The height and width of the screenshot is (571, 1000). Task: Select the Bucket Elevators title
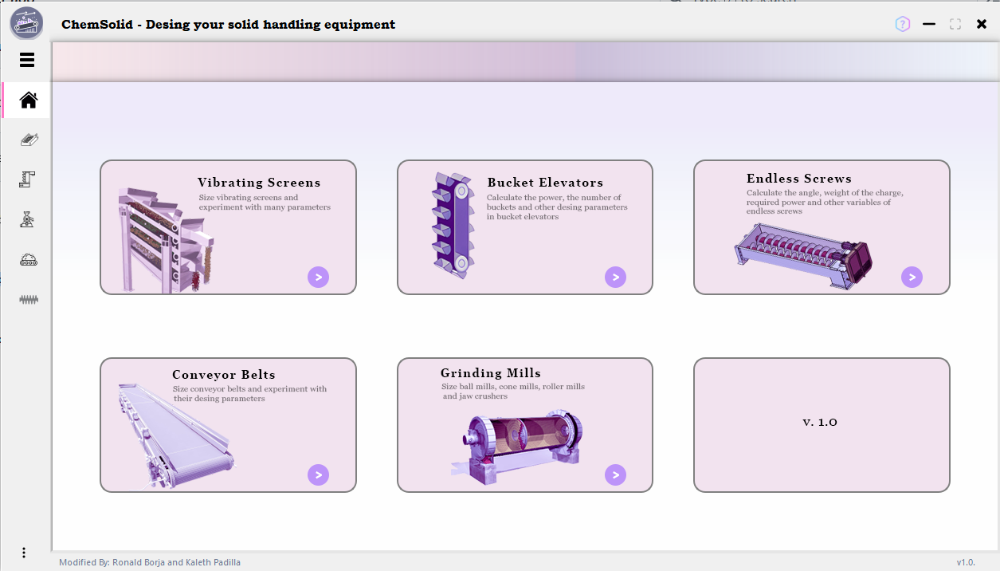coord(545,183)
